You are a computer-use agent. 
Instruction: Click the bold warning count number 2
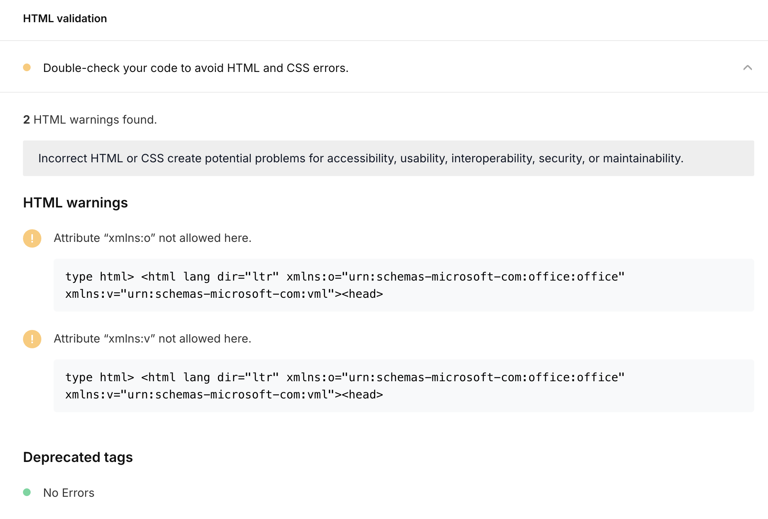pyautogui.click(x=26, y=120)
